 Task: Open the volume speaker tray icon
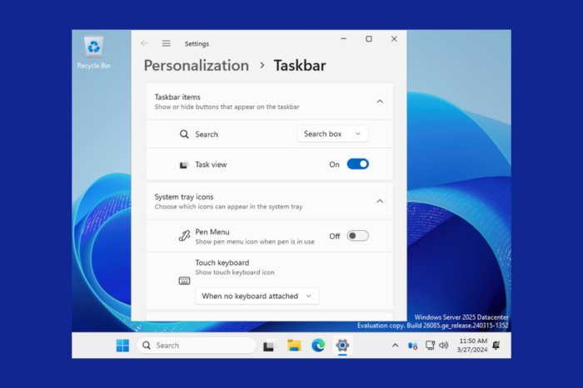[x=444, y=346]
